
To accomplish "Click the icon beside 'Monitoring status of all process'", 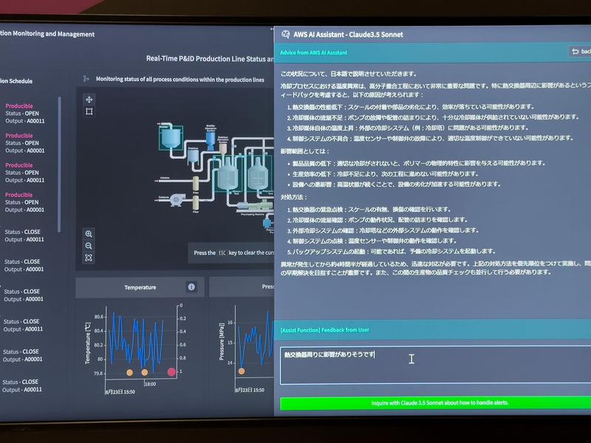I will tap(86, 78).
